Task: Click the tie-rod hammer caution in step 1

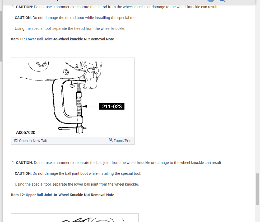Action: (x=117, y=7)
